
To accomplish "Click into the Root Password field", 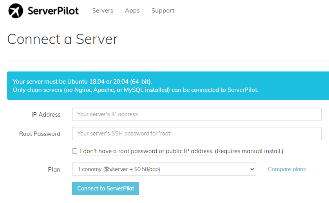I will pyautogui.click(x=197, y=134).
